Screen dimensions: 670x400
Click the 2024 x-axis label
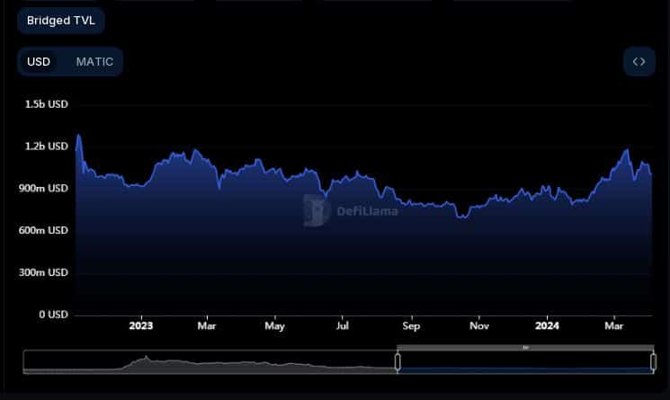[x=547, y=325]
